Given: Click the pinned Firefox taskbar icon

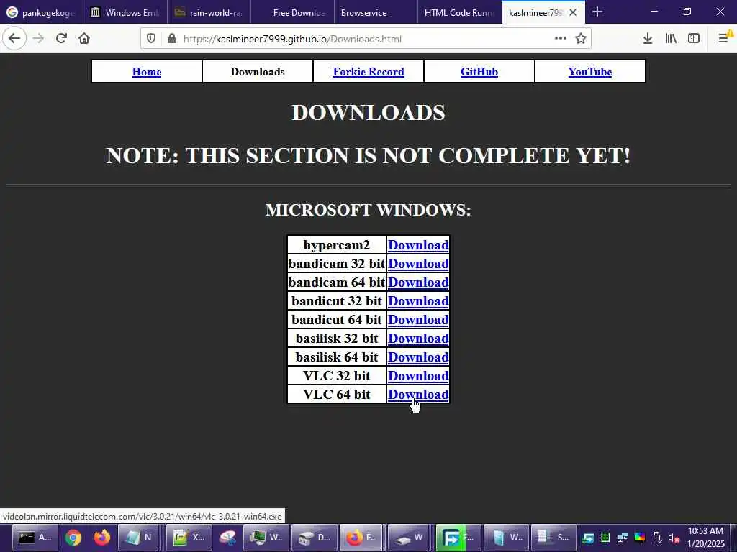Looking at the screenshot, I should [x=101, y=538].
